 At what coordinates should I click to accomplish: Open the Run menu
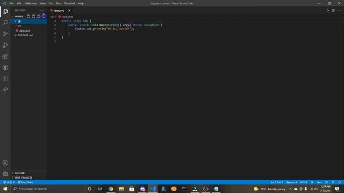(x=59, y=3)
